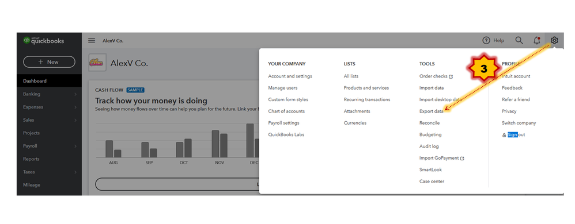Open Feedback link
575x224 pixels.
pyautogui.click(x=512, y=88)
